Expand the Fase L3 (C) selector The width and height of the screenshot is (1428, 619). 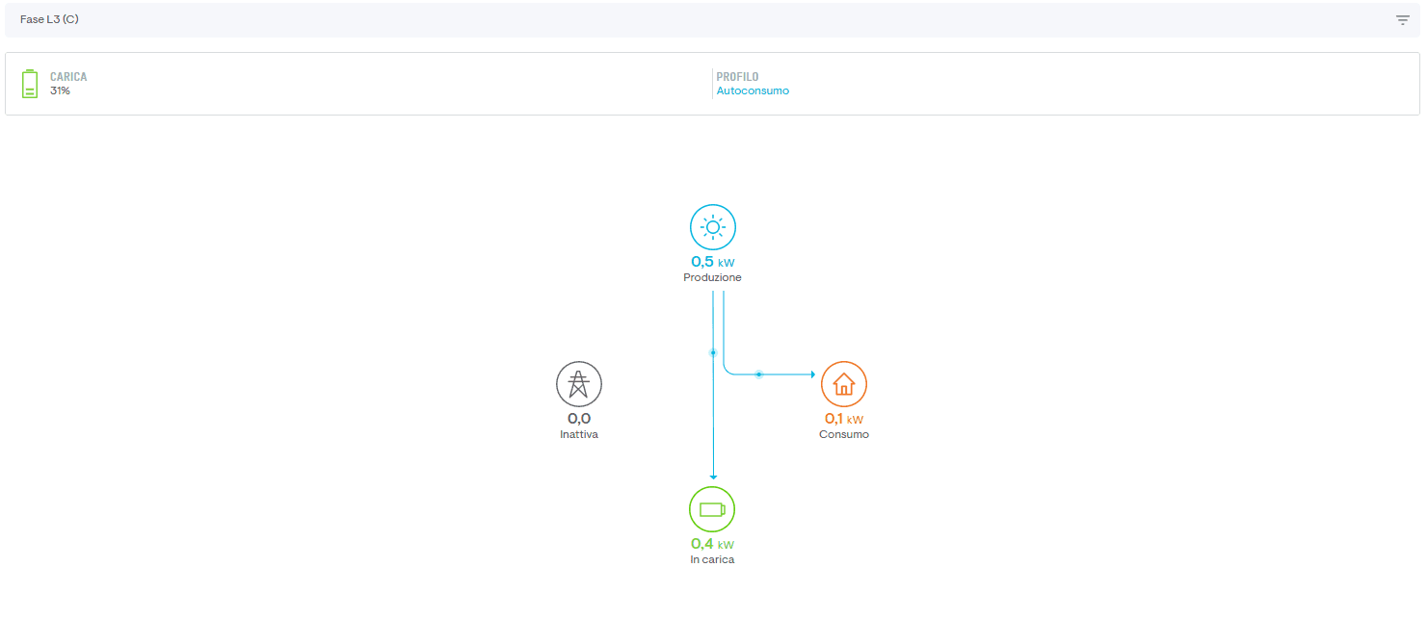[x=712, y=20]
